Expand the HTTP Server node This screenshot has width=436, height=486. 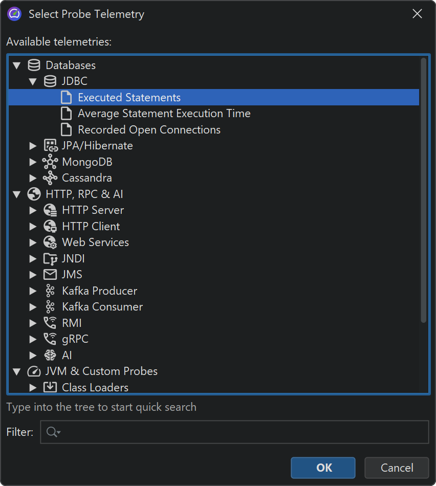point(33,210)
